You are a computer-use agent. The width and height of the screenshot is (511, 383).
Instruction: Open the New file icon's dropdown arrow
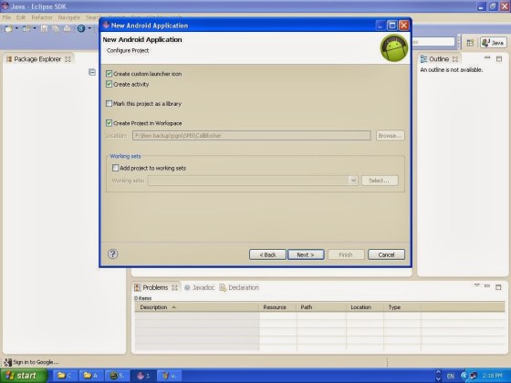pos(16,28)
